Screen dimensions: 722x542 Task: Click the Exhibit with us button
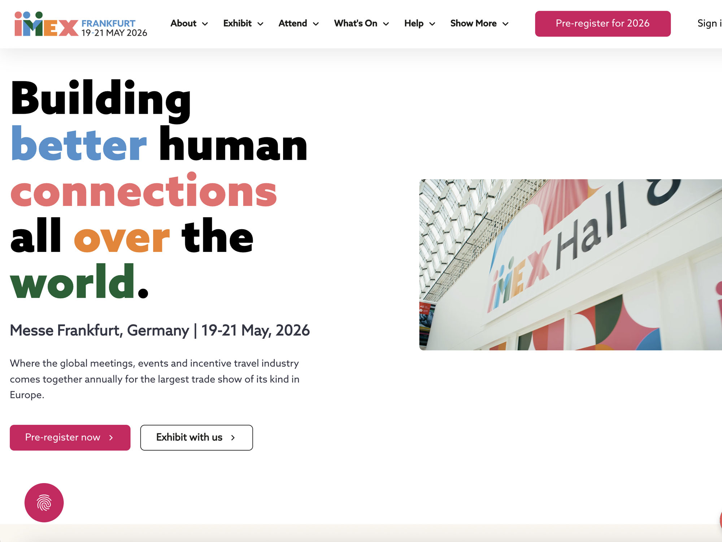click(196, 438)
